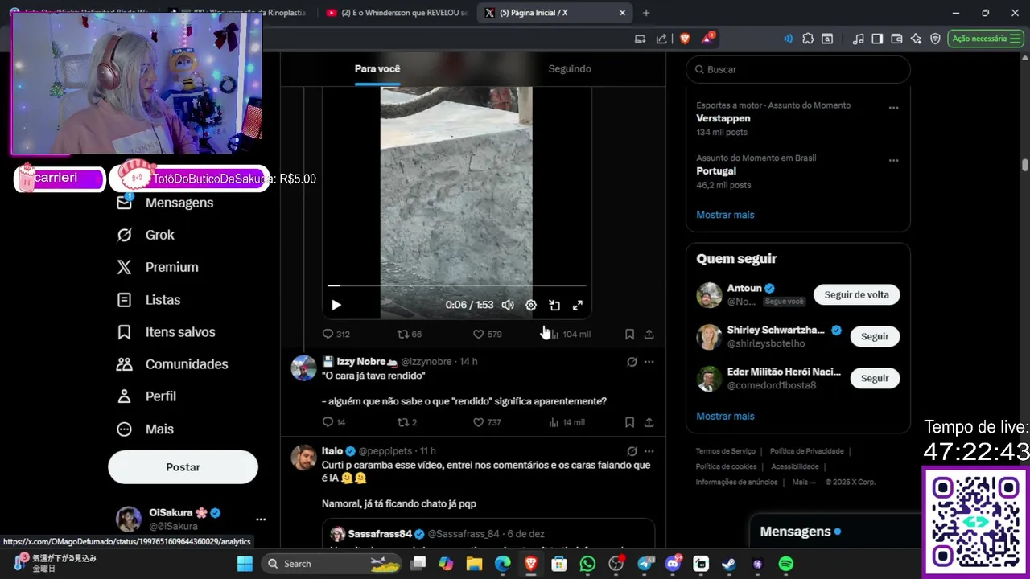Open the Brave Shields lion icon
Image resolution: width=1030 pixels, height=579 pixels.
pos(685,39)
